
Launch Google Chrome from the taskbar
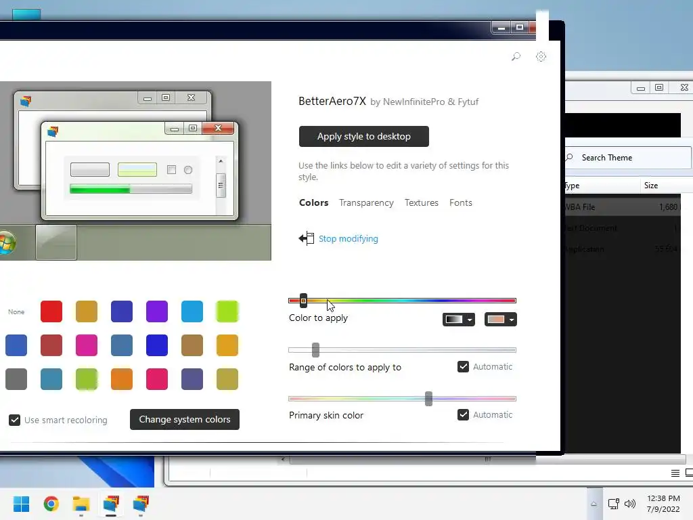(x=51, y=504)
